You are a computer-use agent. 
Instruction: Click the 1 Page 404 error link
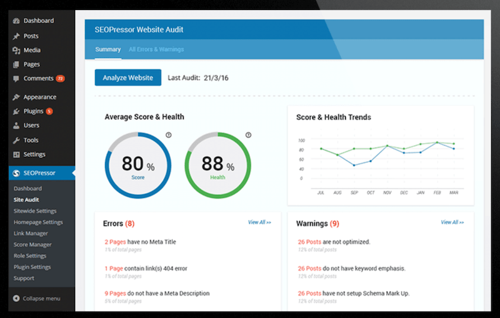[x=146, y=268]
